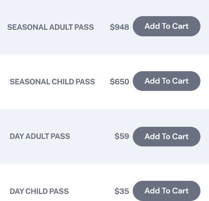
Task: Add the Seasonal Child Pass to cart
Action: tap(167, 81)
